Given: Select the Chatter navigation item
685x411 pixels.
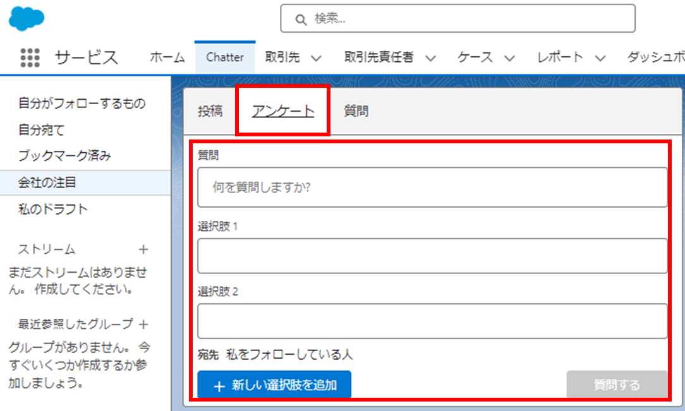Looking at the screenshot, I should (x=225, y=57).
